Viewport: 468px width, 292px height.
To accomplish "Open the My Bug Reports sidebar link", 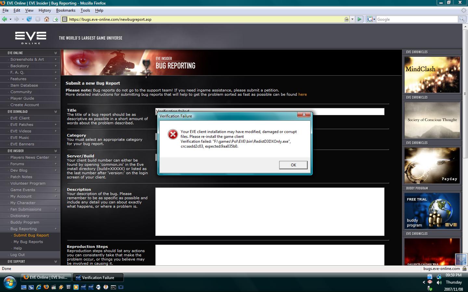I will click(x=28, y=242).
